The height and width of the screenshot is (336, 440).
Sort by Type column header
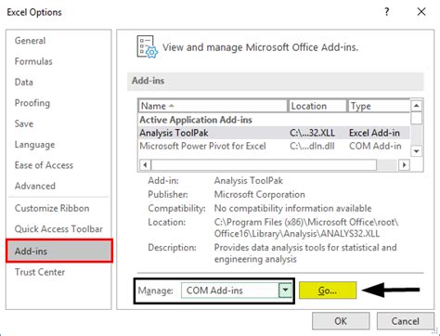point(379,106)
